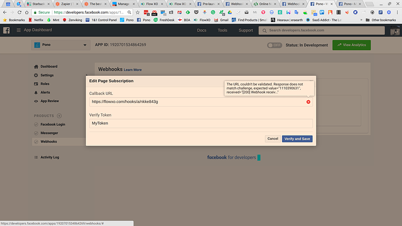Click the Verify and Save button

click(x=297, y=139)
